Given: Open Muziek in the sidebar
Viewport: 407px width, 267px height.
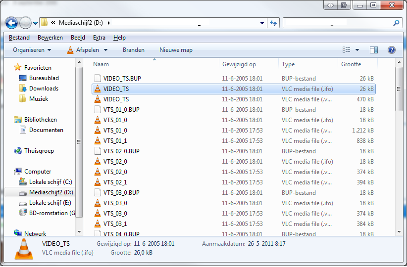Looking at the screenshot, I should [x=39, y=99].
